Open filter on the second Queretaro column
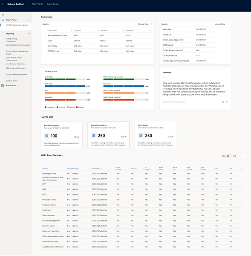251x256 pixels. click(124, 31)
